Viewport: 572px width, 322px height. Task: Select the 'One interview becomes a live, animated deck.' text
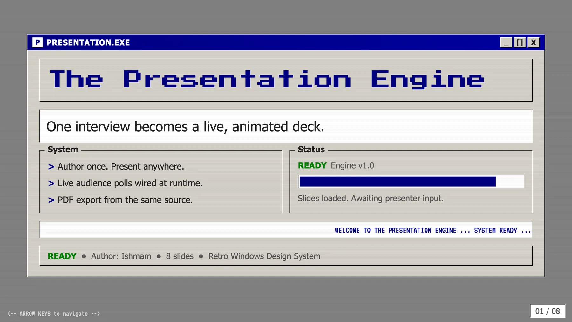[185, 127]
